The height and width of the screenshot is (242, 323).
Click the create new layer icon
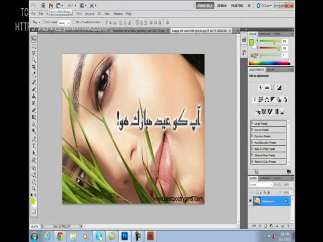(282, 226)
